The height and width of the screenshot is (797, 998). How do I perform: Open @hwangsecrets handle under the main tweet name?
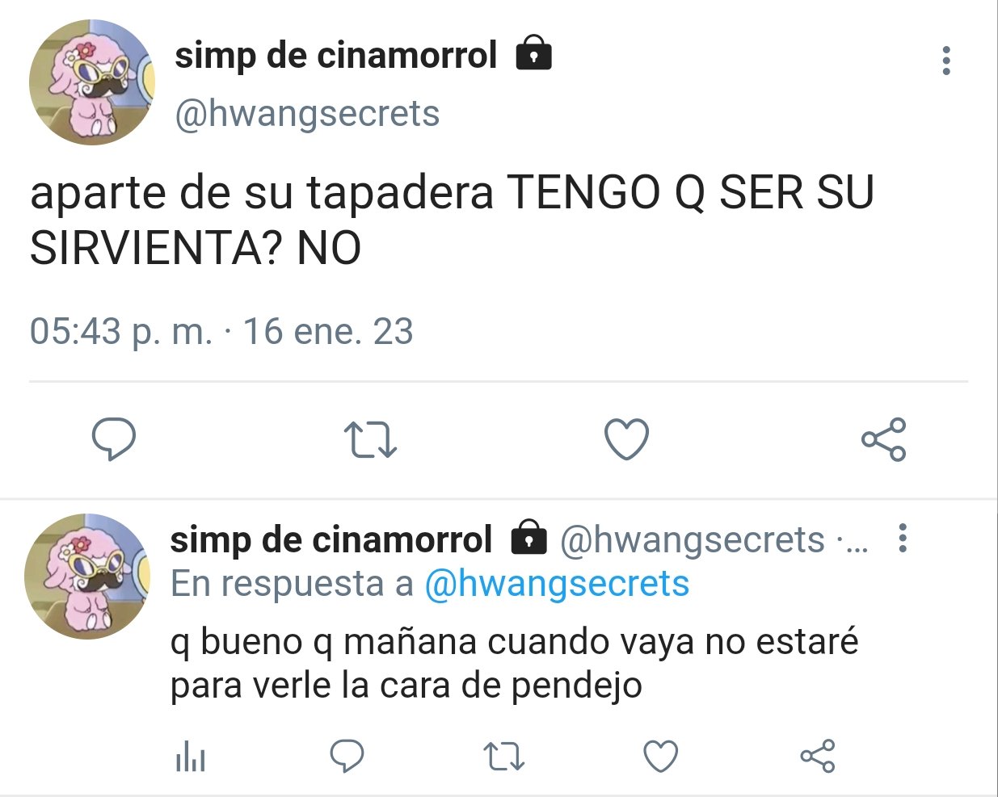[307, 114]
